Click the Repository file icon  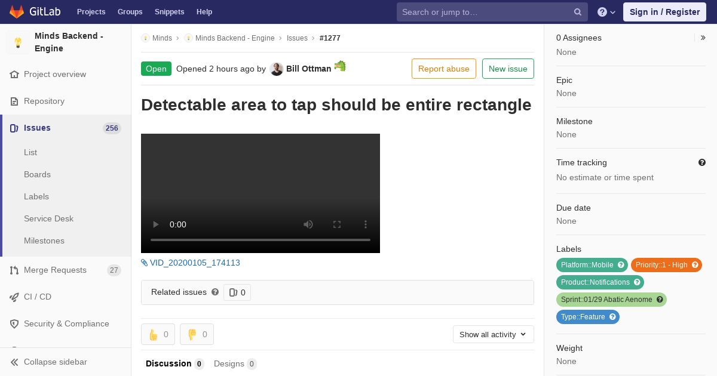click(x=14, y=101)
